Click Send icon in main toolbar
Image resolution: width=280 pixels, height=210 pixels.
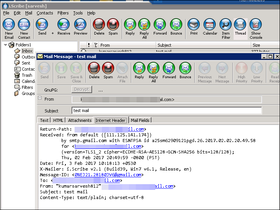click(x=42, y=27)
